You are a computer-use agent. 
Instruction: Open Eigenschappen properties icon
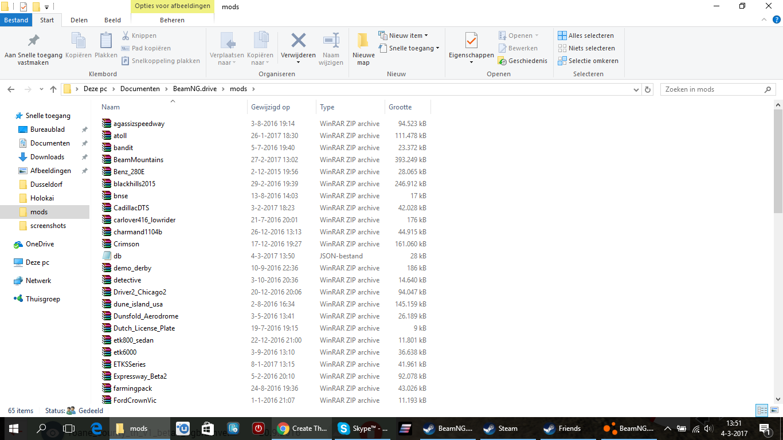[471, 41]
